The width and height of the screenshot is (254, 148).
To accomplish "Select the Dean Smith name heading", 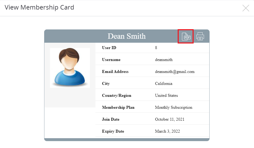I will (x=127, y=36).
